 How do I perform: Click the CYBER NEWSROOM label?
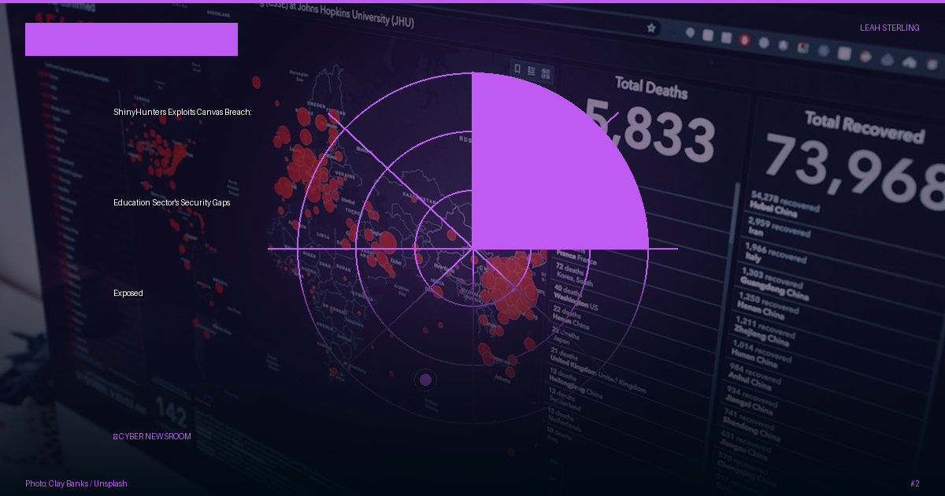pyautogui.click(x=152, y=436)
